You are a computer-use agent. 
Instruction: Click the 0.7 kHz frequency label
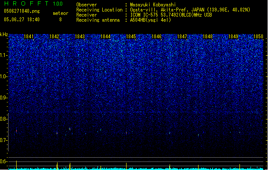point(4,140)
